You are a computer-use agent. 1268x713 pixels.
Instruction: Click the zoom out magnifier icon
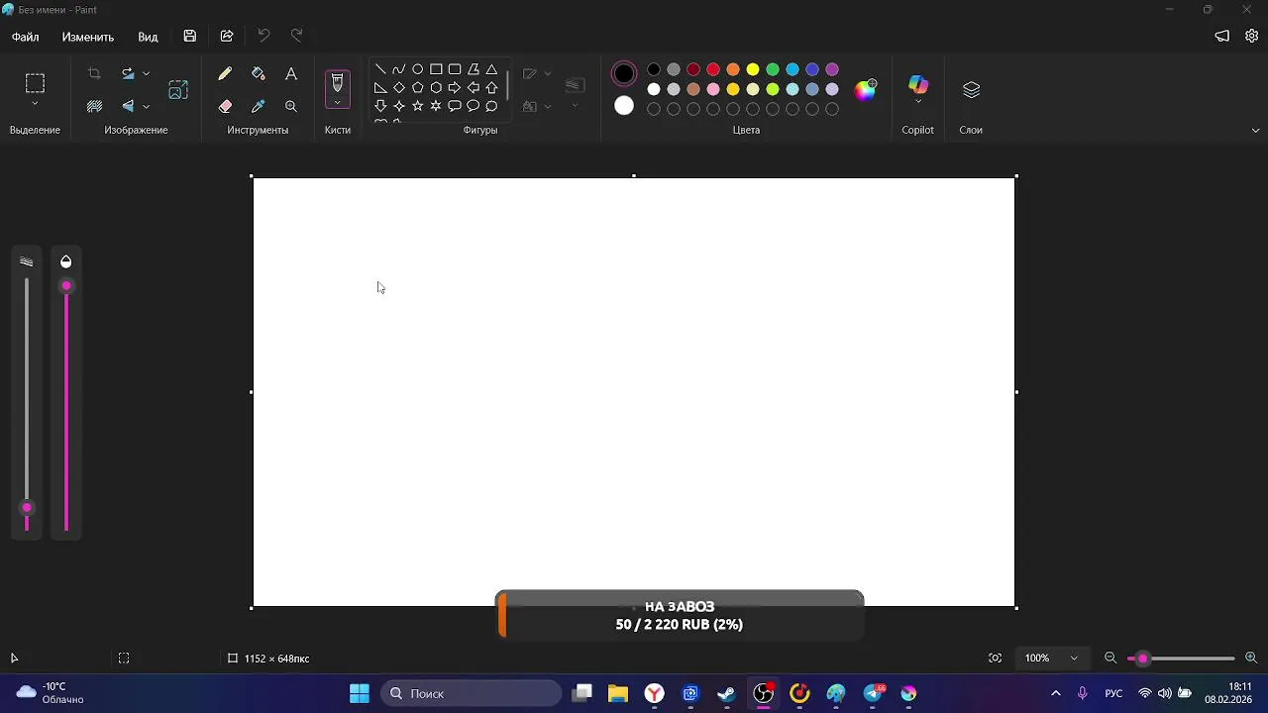click(1110, 658)
